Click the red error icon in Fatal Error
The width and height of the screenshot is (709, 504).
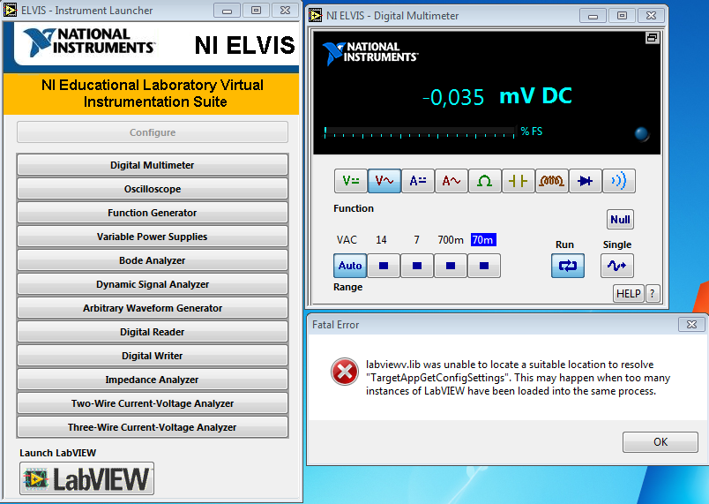tap(345, 372)
